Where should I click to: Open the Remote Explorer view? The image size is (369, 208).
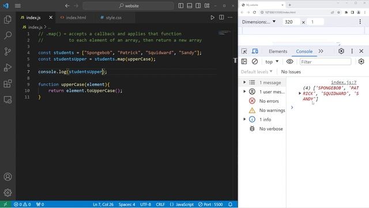(x=7, y=100)
